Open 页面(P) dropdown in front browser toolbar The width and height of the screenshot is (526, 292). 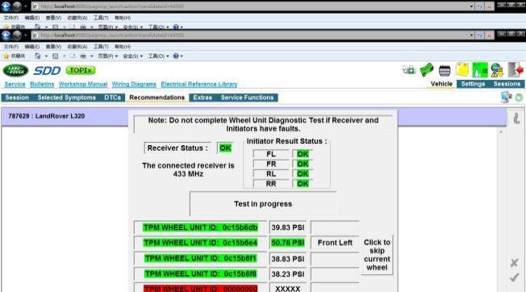coord(107,56)
